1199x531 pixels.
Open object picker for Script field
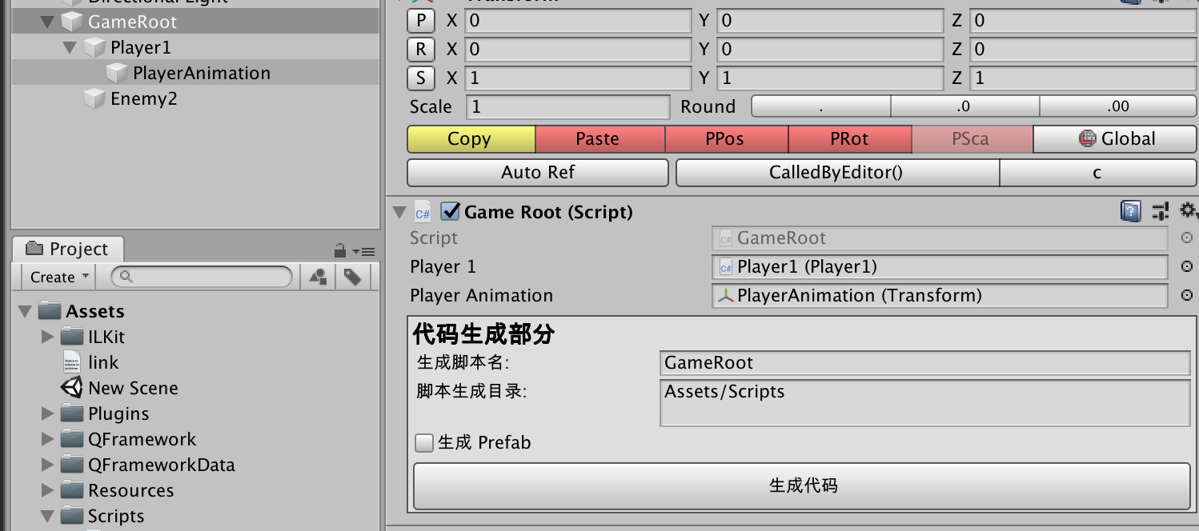click(1187, 238)
